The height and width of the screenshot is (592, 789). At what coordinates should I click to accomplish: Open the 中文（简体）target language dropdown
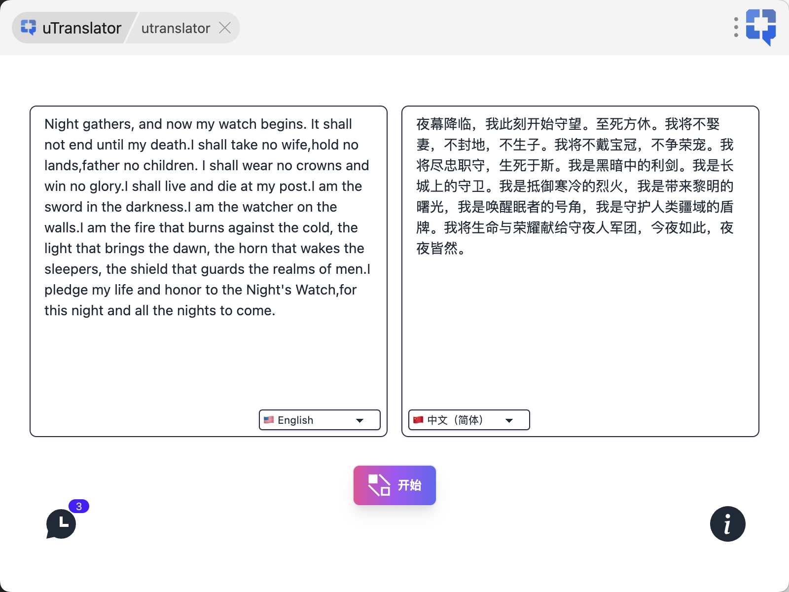(x=469, y=420)
